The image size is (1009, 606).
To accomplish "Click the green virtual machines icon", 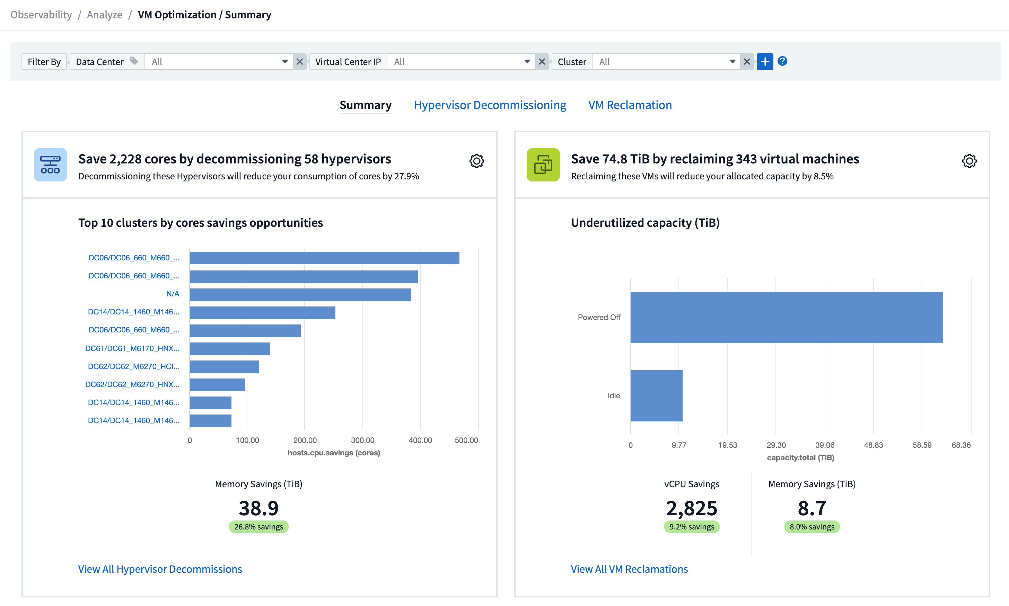I will tap(543, 164).
